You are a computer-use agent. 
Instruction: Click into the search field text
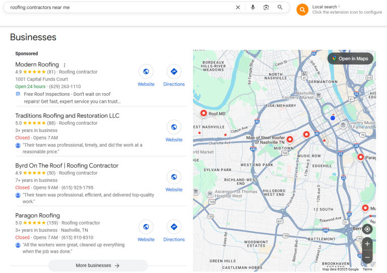[x=40, y=8]
